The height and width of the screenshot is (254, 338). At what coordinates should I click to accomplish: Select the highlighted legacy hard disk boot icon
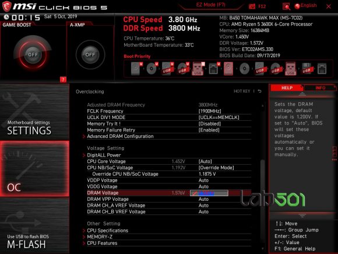[228, 69]
